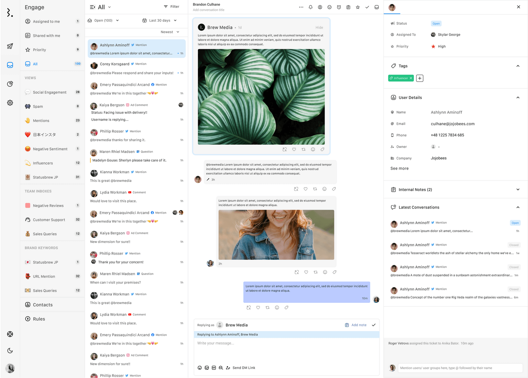The height and width of the screenshot is (378, 528).
Task: Open the snooze alarm clock icon
Action: point(339,7)
